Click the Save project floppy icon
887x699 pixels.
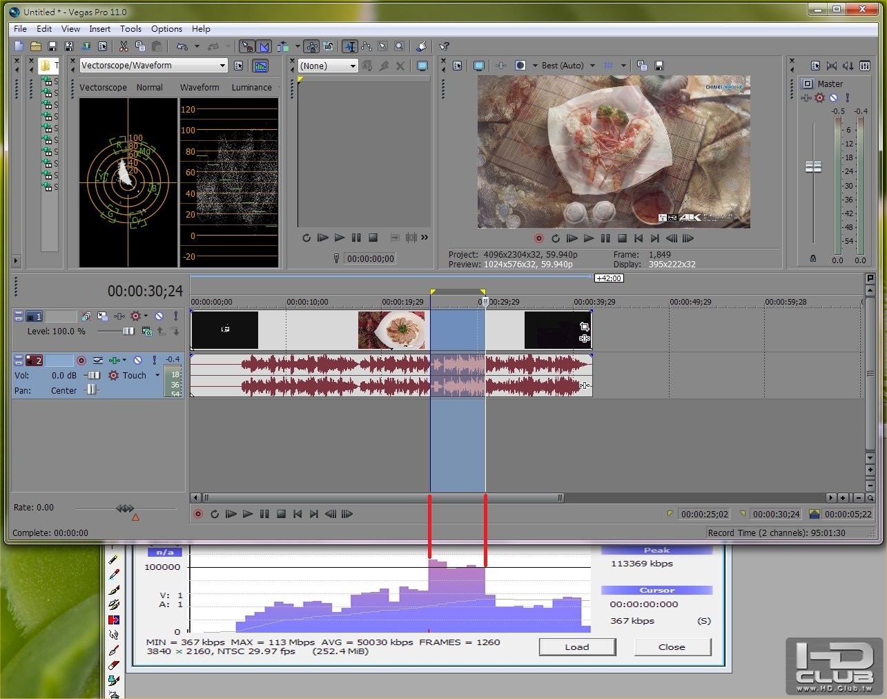click(52, 46)
